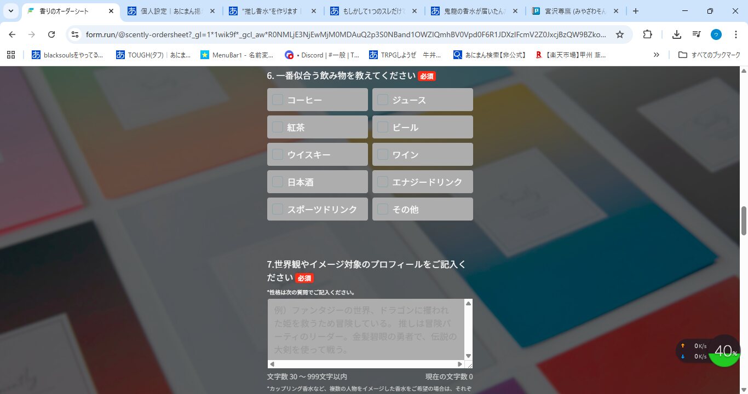Open the Chrome profile avatar
Image resolution: width=748 pixels, height=394 pixels.
point(716,34)
